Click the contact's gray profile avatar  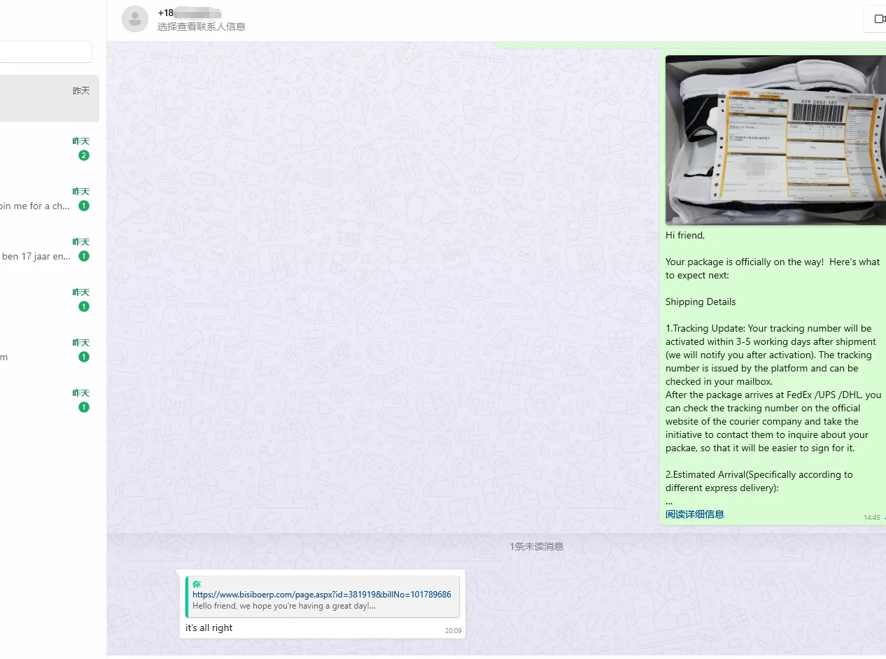pyautogui.click(x=135, y=19)
